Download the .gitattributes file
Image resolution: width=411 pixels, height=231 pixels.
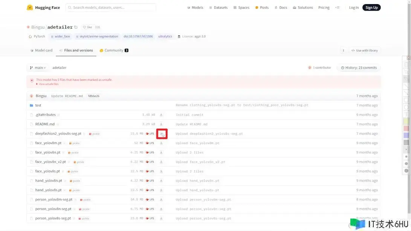(x=161, y=115)
